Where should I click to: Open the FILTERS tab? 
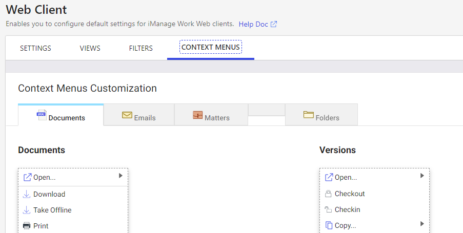[x=141, y=48]
